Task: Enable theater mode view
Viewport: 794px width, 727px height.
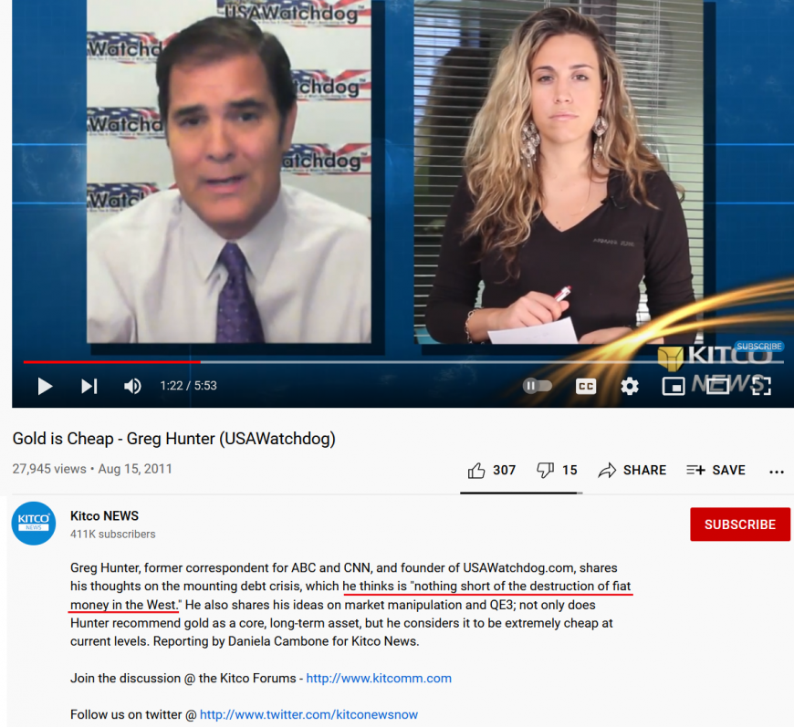Action: pos(717,386)
